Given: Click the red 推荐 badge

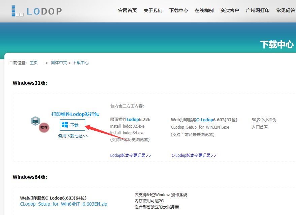Looking at the screenshot, I should point(44,127).
